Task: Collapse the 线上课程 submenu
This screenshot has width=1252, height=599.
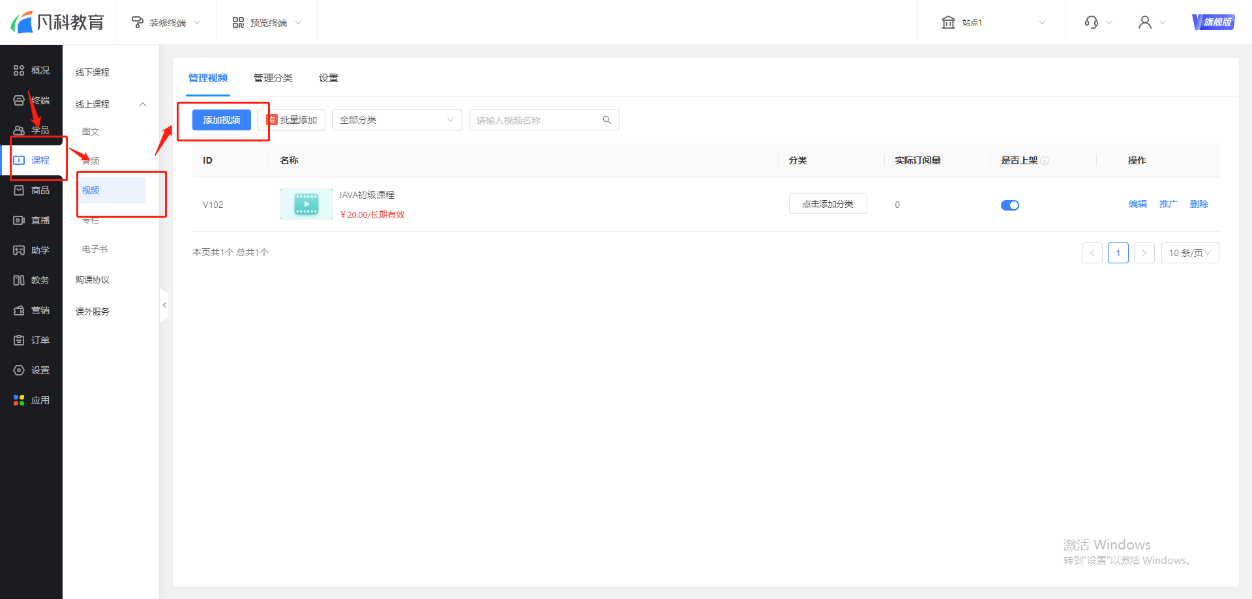Action: pos(143,104)
